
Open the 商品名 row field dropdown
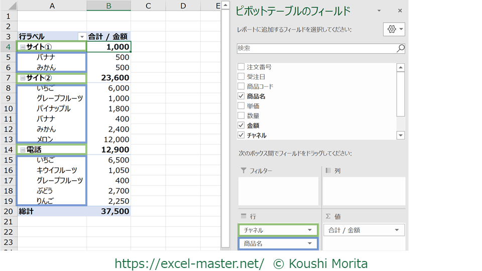coord(310,243)
